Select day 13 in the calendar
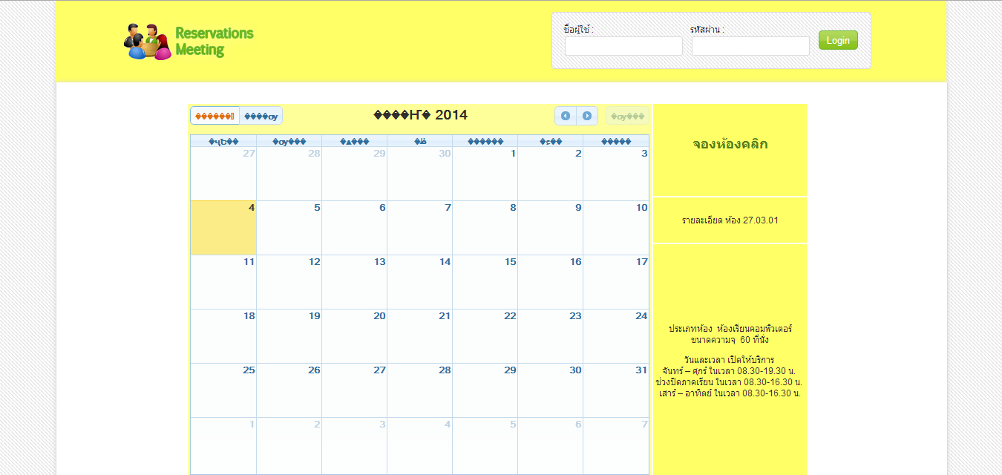1002x475 pixels. click(354, 282)
